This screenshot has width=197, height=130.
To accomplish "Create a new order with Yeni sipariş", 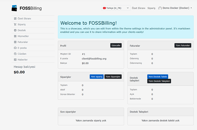I will pos(97,76).
